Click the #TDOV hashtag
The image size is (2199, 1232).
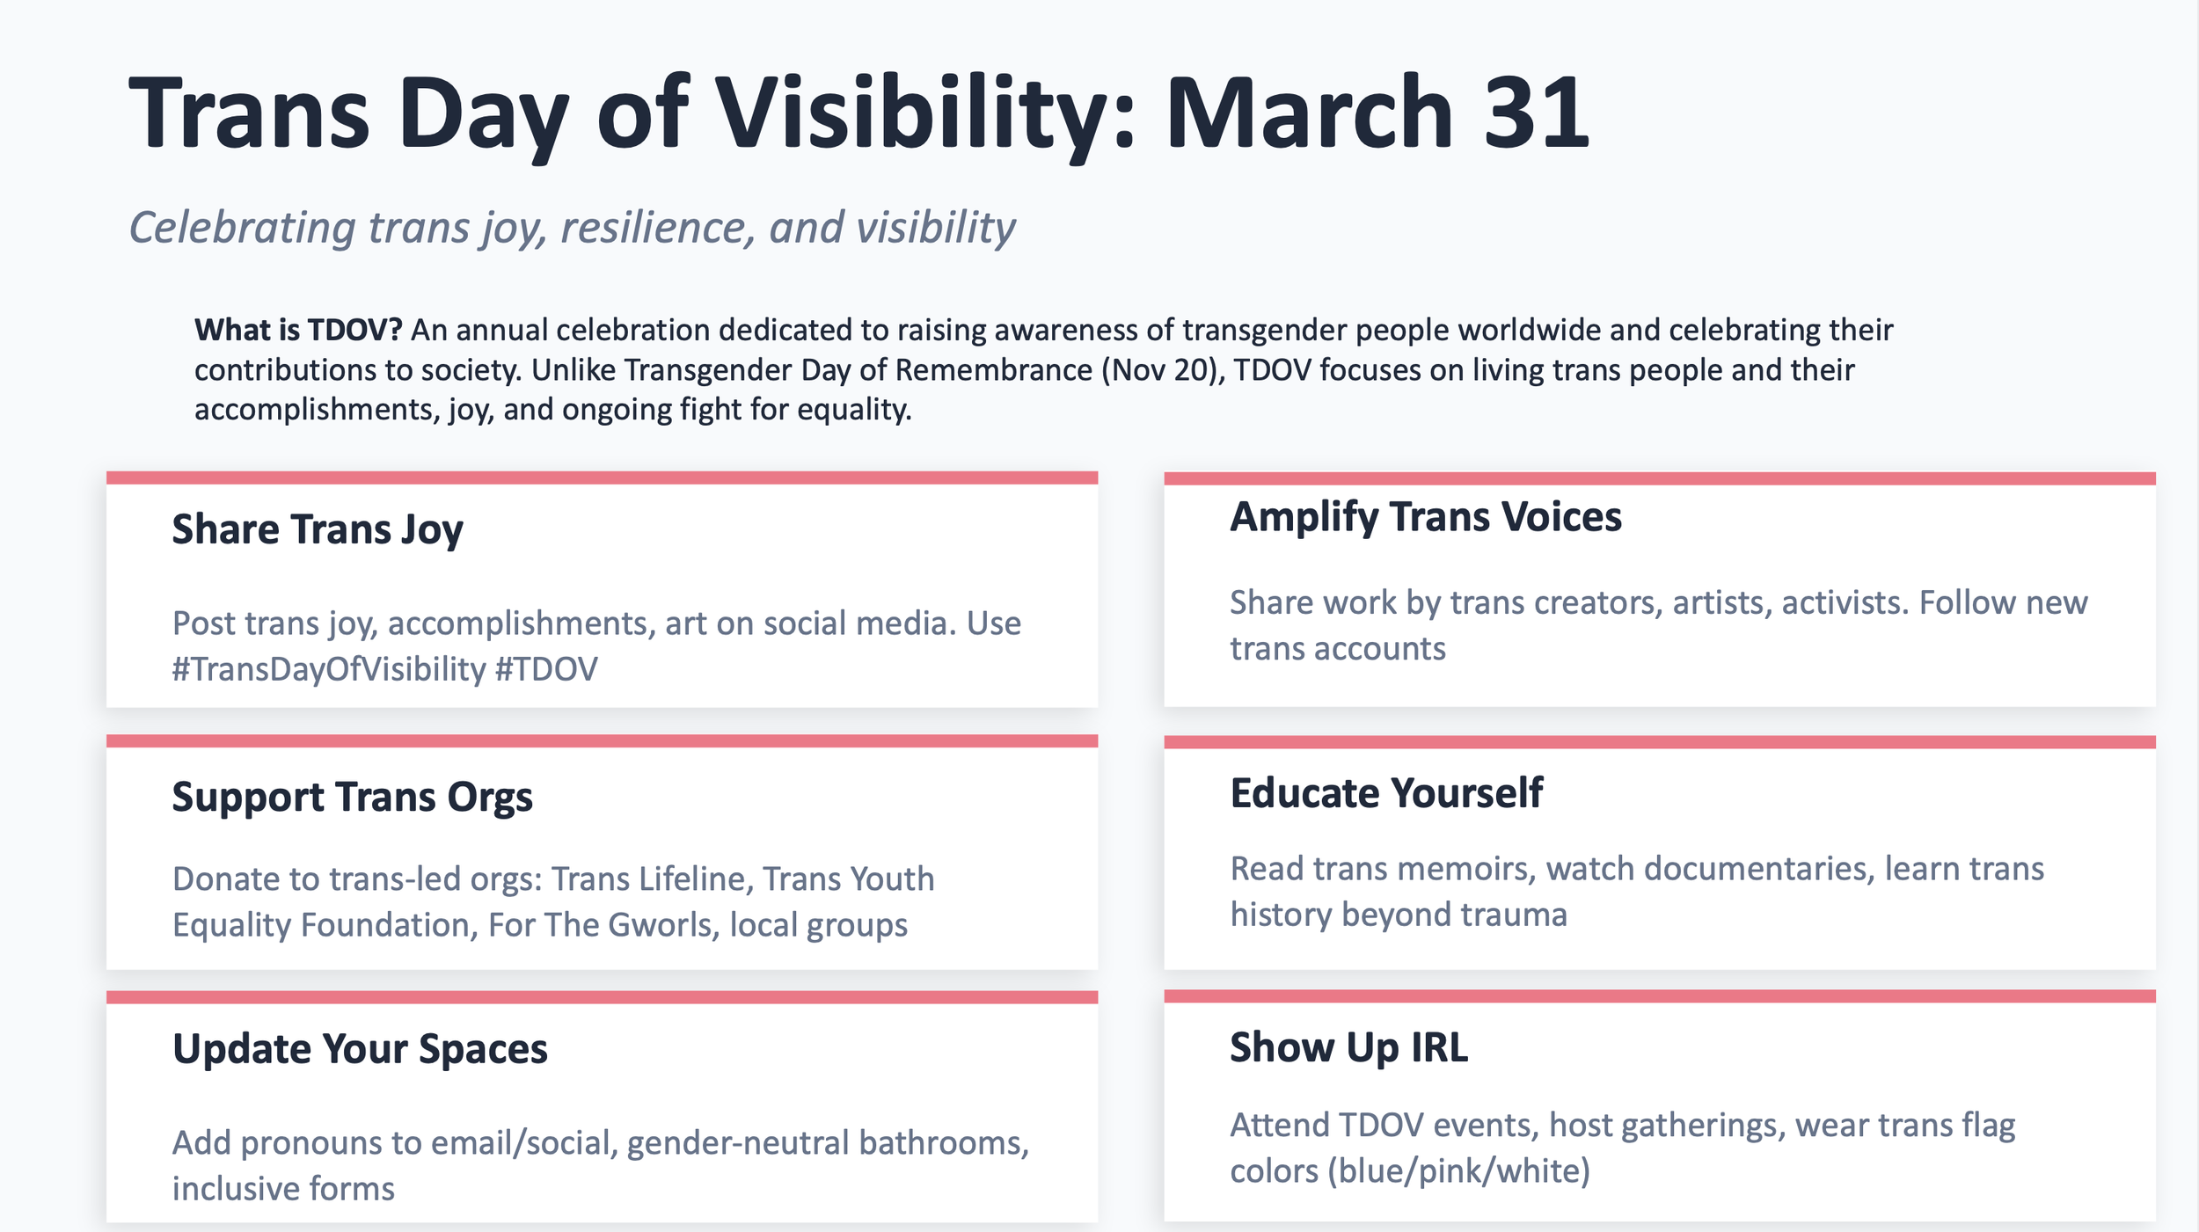click(x=546, y=670)
